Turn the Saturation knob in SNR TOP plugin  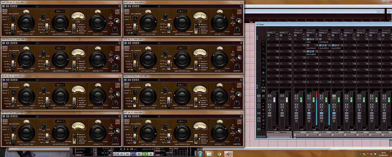(26, 23)
